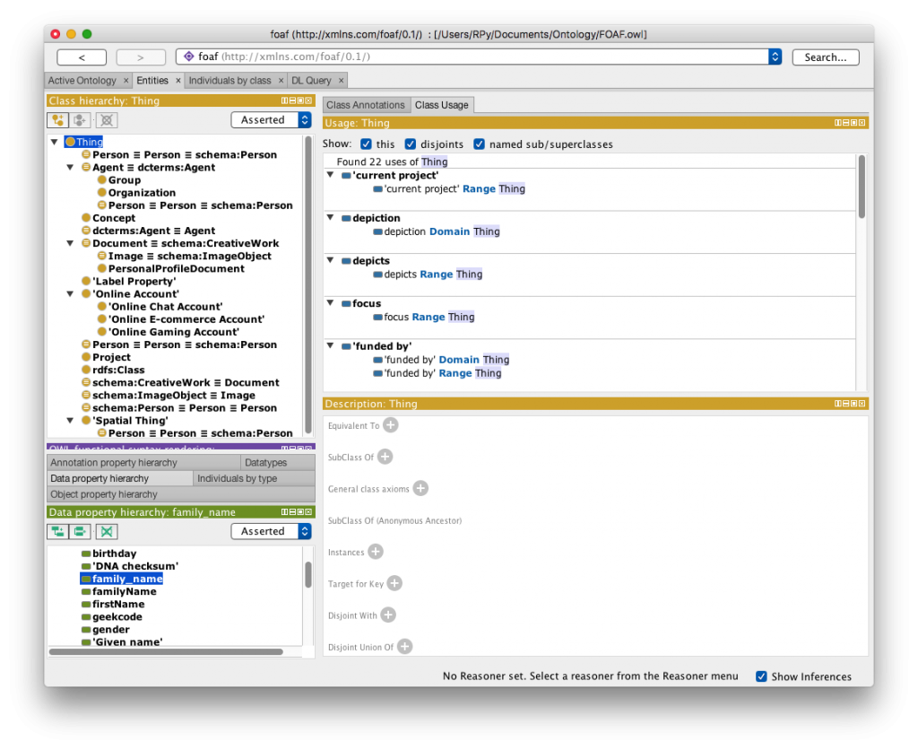Open the ontology selector dropdown arrows
The height and width of the screenshot is (750, 918).
(x=775, y=57)
